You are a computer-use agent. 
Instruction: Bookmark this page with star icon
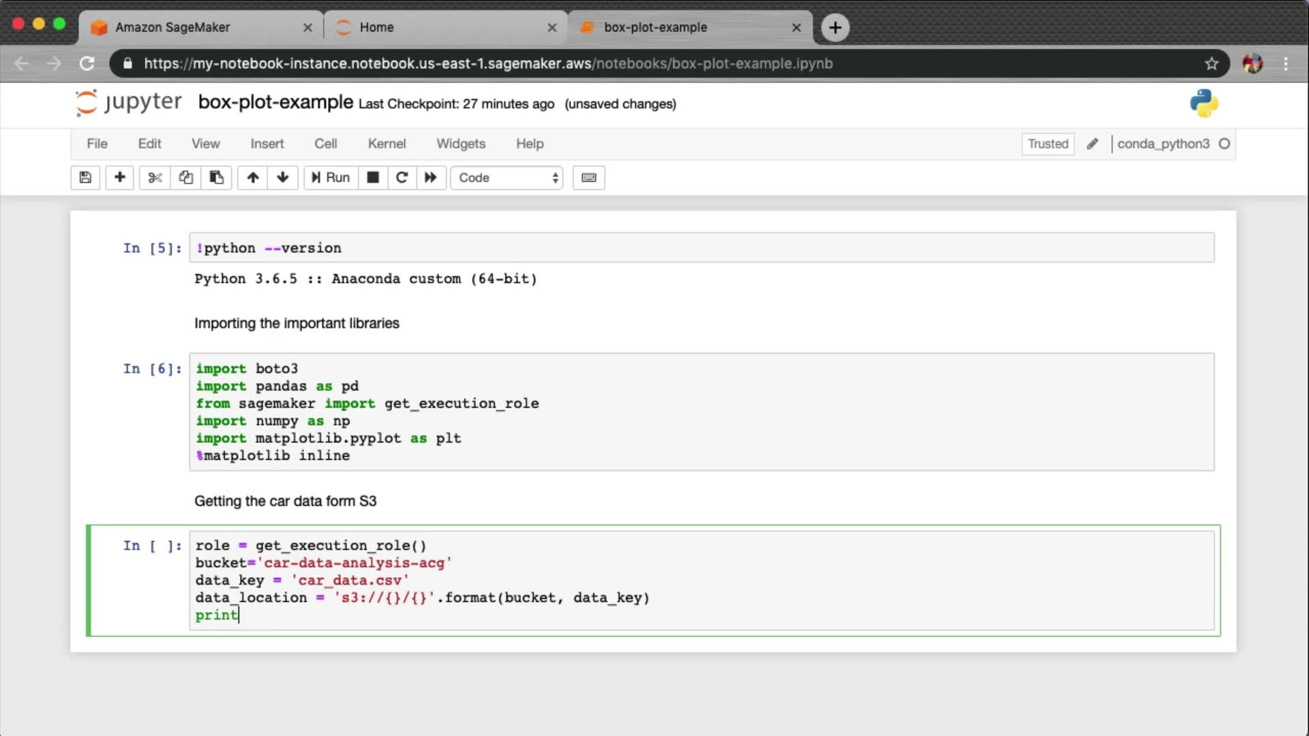click(x=1212, y=63)
